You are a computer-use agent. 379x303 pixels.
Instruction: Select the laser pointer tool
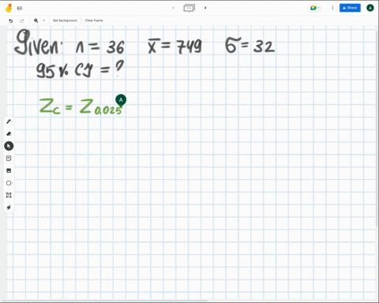click(x=9, y=208)
